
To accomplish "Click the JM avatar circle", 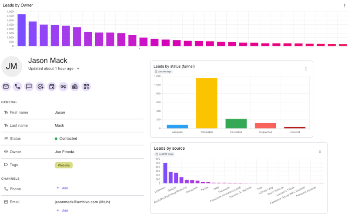I will click(12, 66).
